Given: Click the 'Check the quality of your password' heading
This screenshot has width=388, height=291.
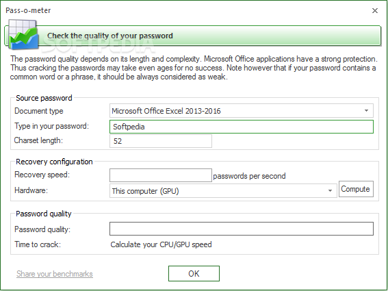Looking at the screenshot, I should tap(110, 36).
